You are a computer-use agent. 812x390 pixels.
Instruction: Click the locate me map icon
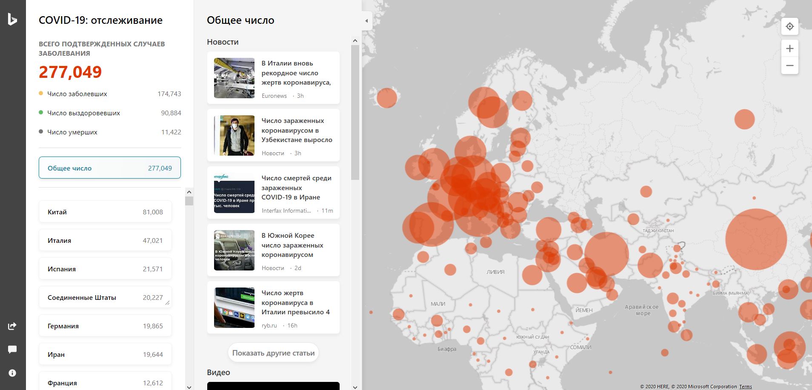[789, 26]
